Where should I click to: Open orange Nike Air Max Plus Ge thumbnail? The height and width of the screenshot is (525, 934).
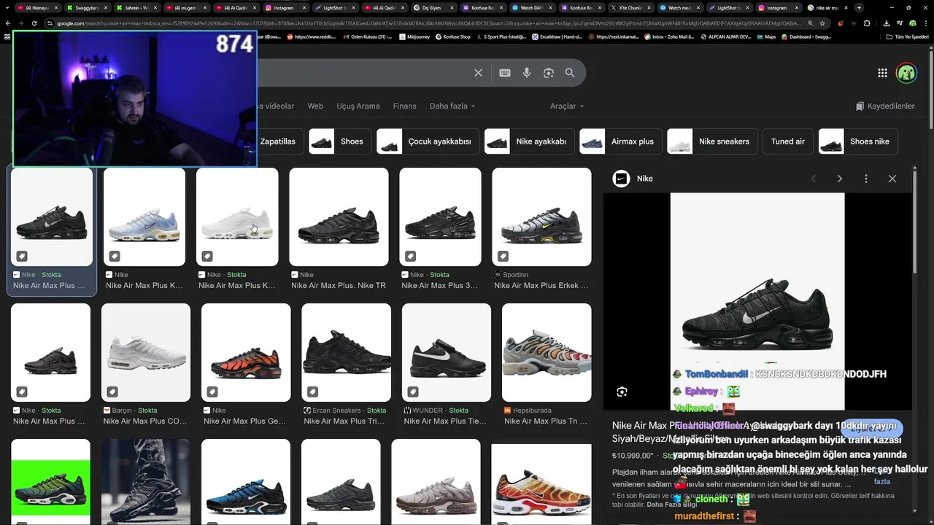pyautogui.click(x=246, y=352)
